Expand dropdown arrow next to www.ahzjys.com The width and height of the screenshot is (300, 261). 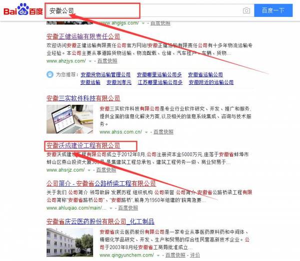click(89, 61)
